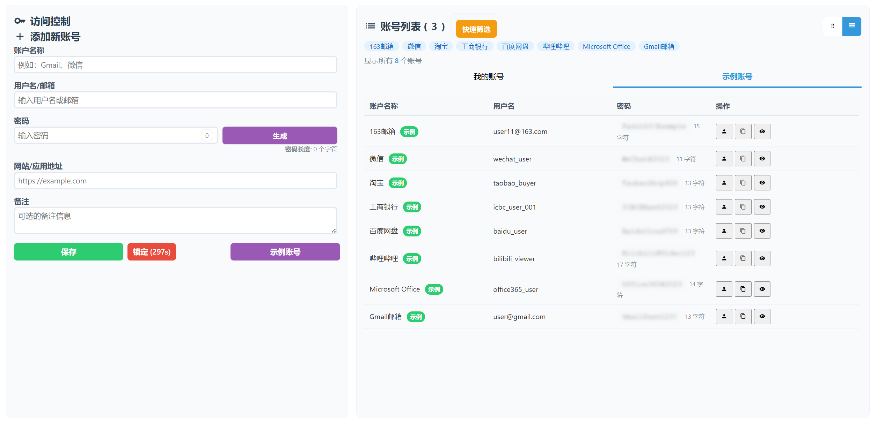878x423 pixels.
Task: Select the 示例账号 tab
Action: (737, 77)
